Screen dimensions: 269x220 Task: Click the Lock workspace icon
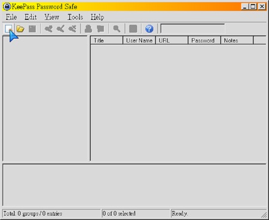click(x=133, y=29)
